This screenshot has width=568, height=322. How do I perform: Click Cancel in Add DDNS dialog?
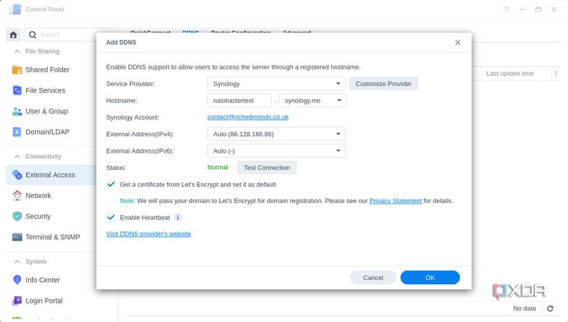click(372, 278)
